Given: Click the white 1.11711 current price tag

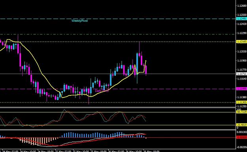Looking at the screenshot, I should [241, 74].
